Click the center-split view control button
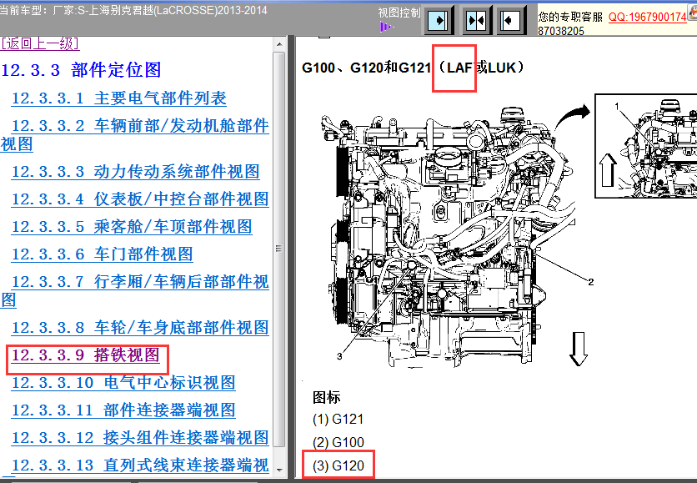 [x=476, y=21]
